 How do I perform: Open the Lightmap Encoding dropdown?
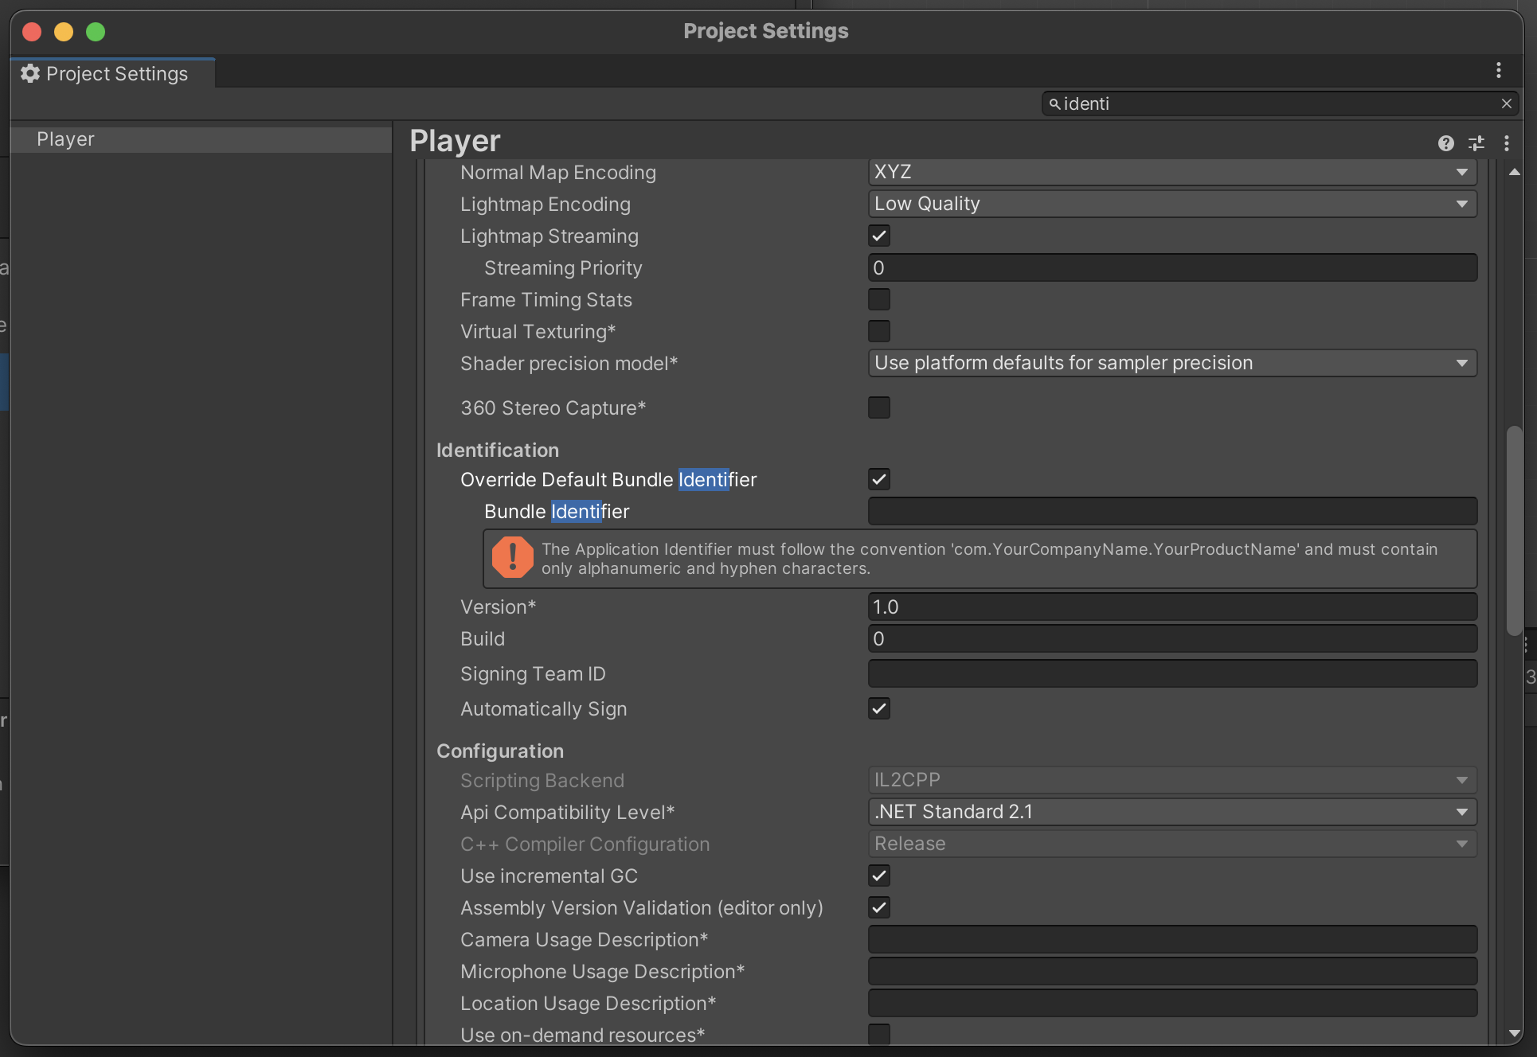pos(1171,204)
